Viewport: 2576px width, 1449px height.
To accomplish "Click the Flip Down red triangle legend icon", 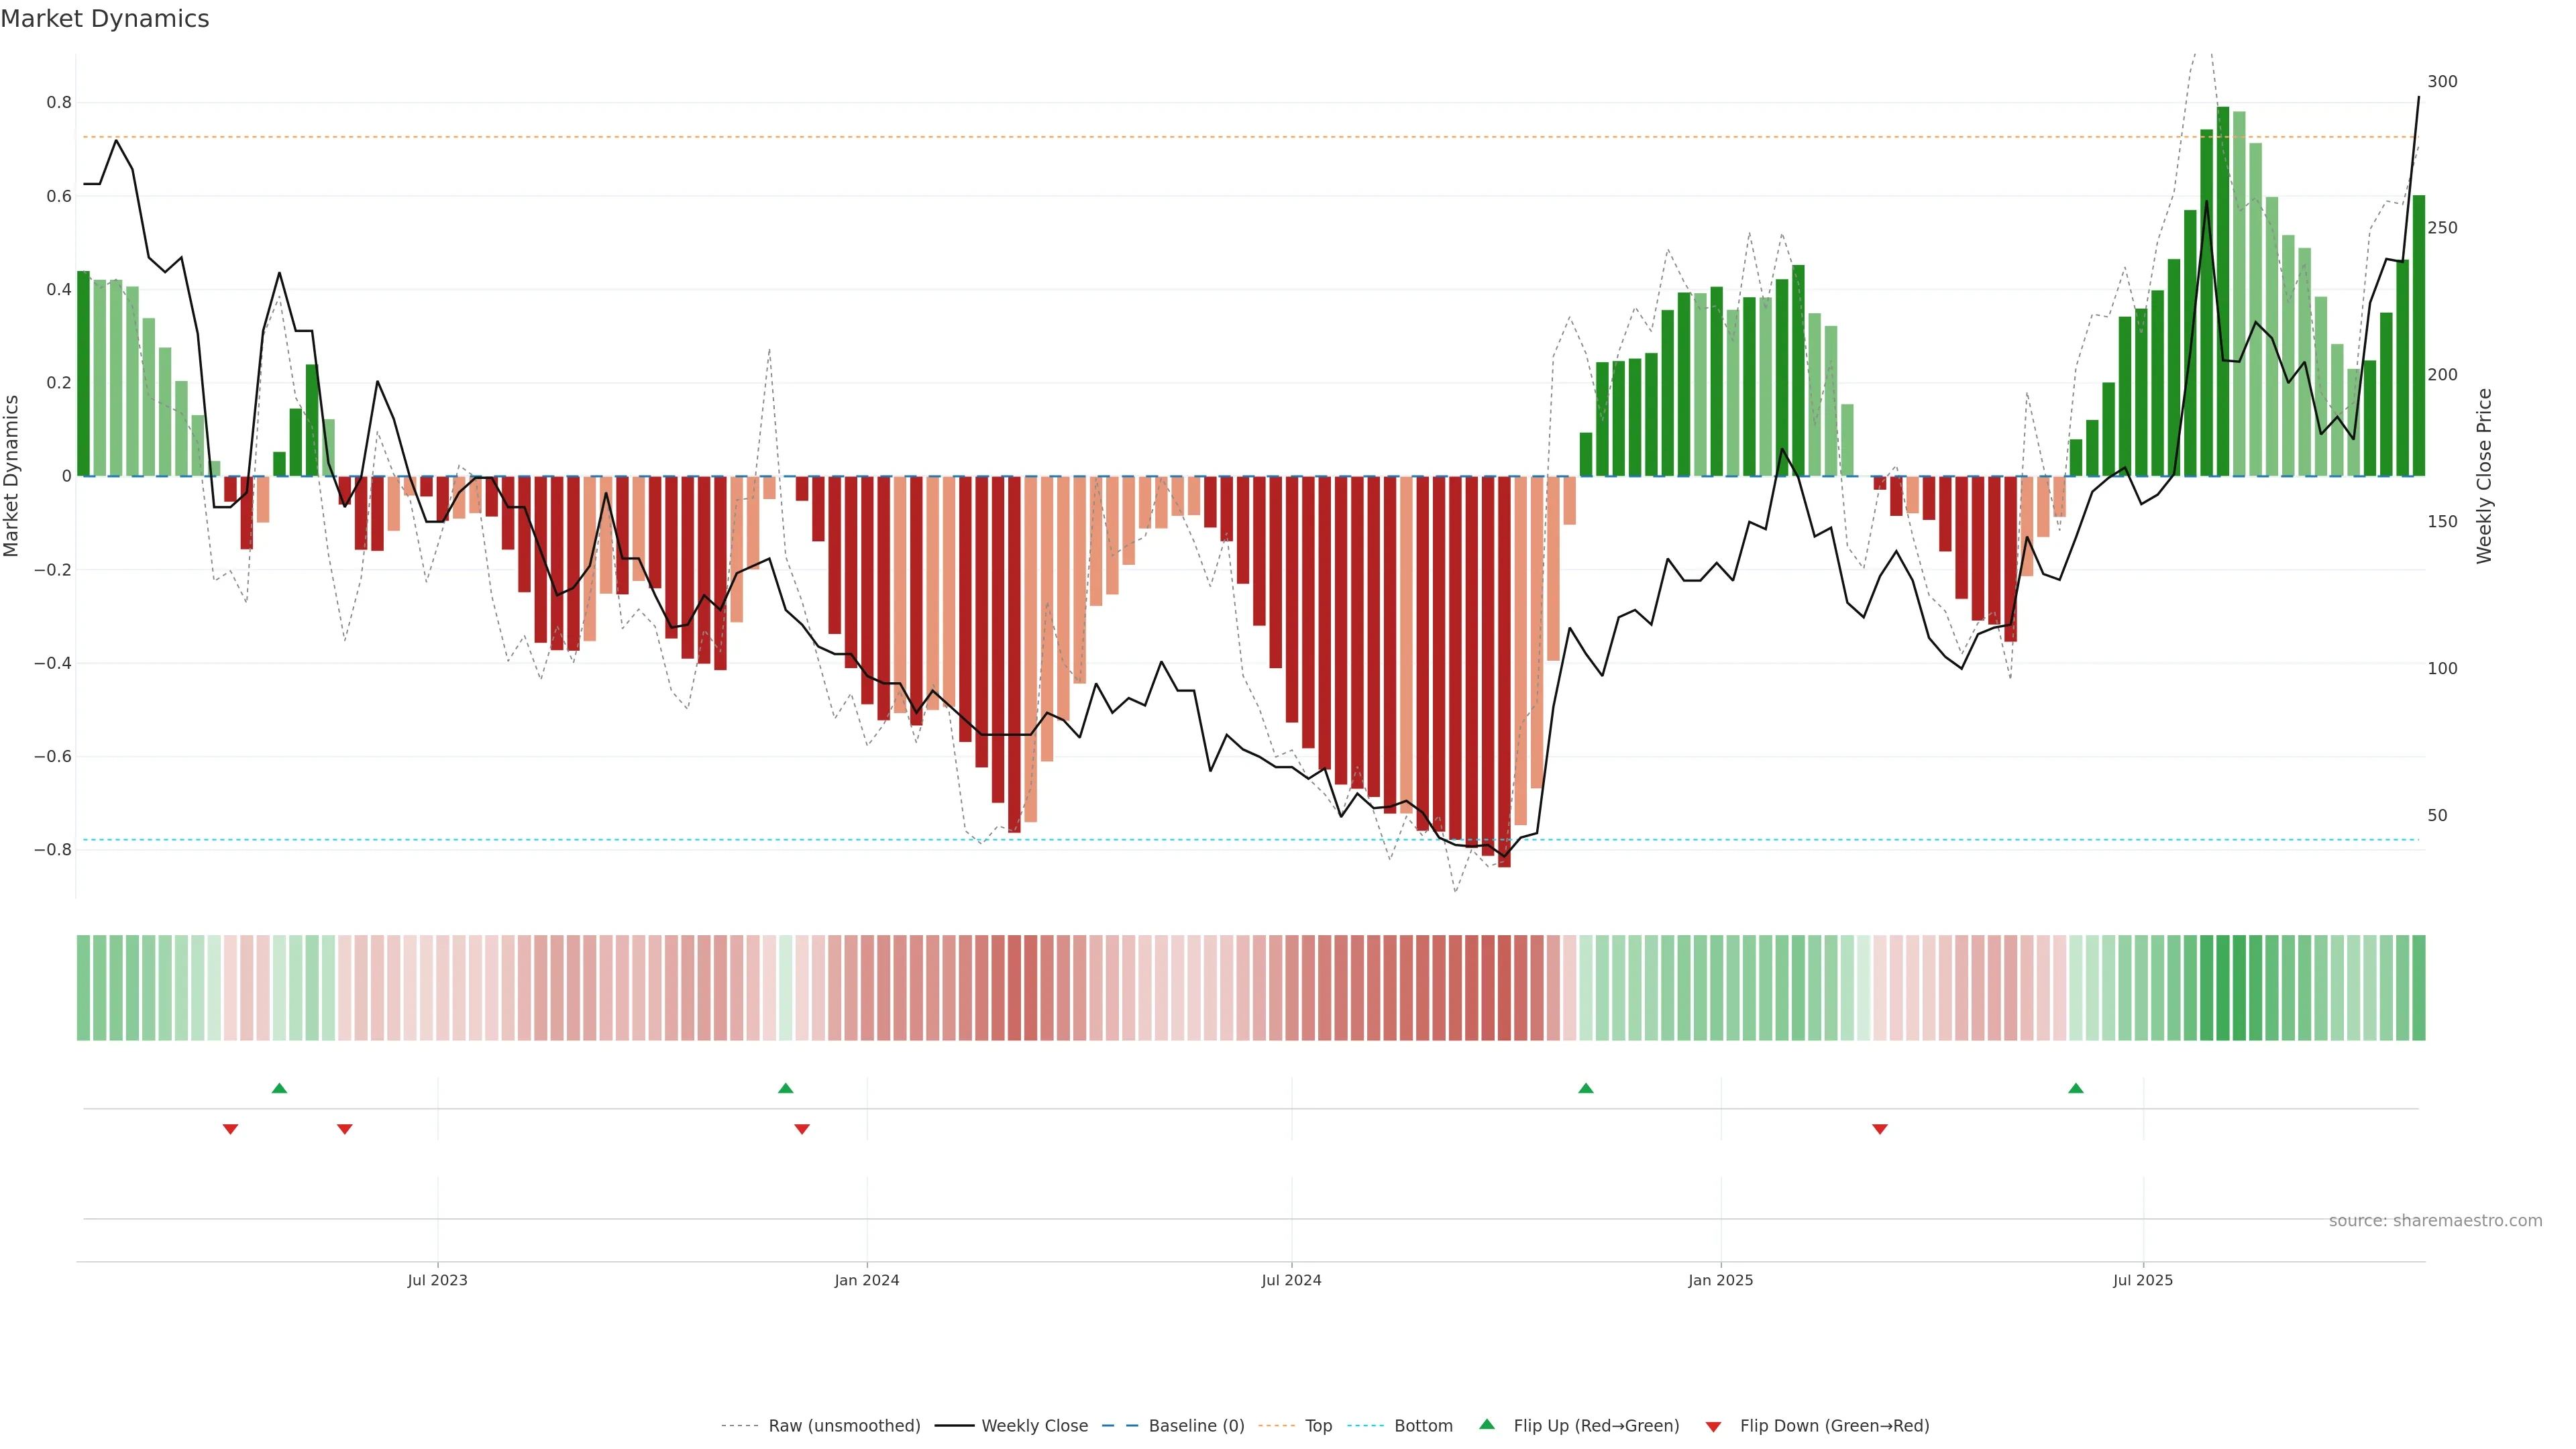I will (1713, 1427).
